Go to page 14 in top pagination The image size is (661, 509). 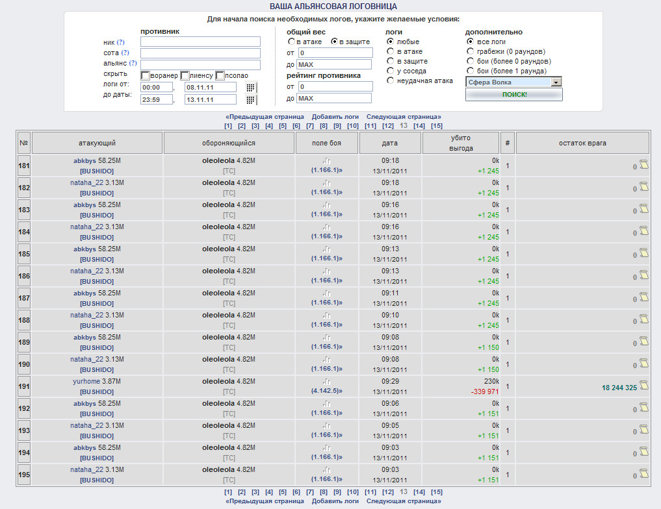(419, 126)
